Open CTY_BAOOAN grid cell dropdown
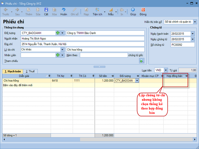 coord(137,81)
